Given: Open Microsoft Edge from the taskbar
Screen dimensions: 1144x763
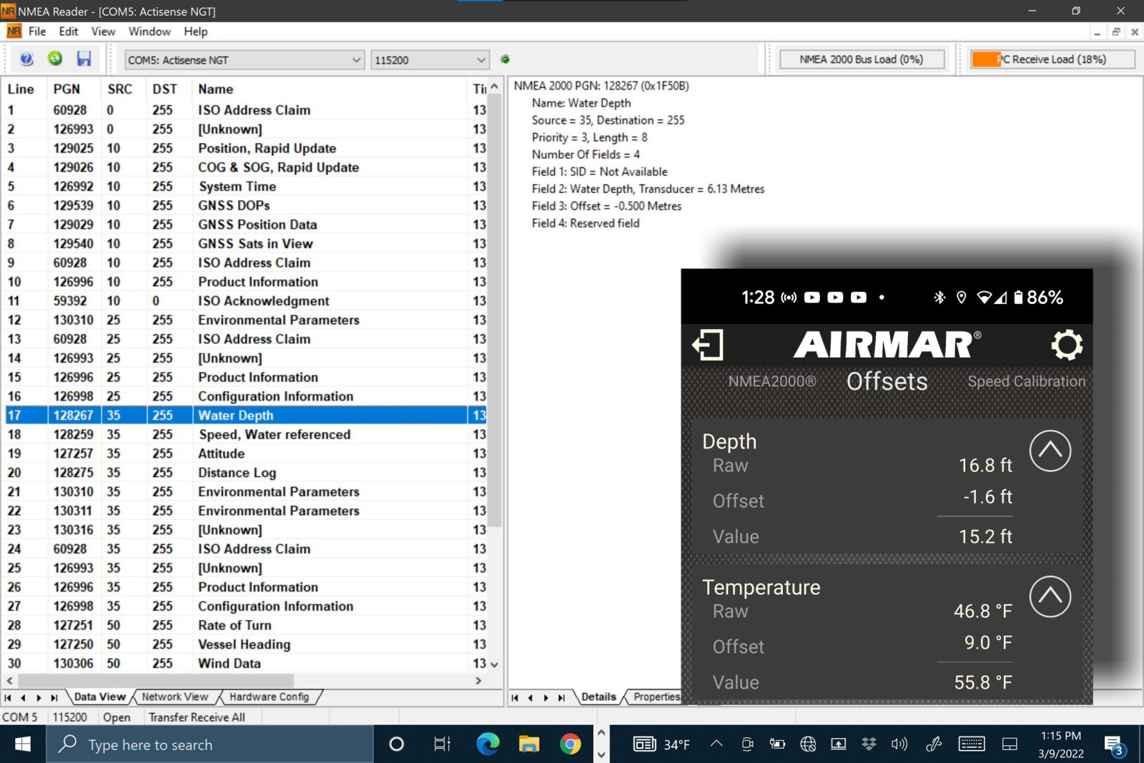Looking at the screenshot, I should [488, 744].
